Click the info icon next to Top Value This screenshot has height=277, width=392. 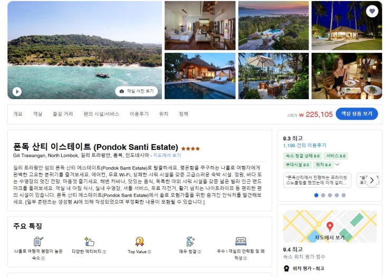coord(149,252)
